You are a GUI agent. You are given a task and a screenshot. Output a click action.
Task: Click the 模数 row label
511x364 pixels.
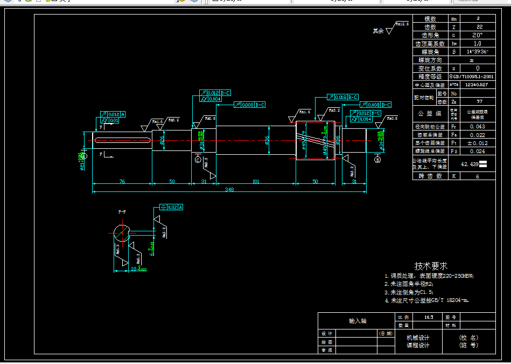pyautogui.click(x=430, y=19)
